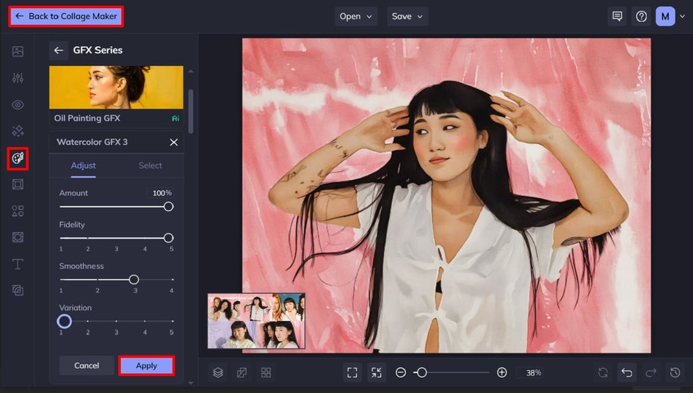Open the feedback message icon
The width and height of the screenshot is (693, 393).
[617, 16]
